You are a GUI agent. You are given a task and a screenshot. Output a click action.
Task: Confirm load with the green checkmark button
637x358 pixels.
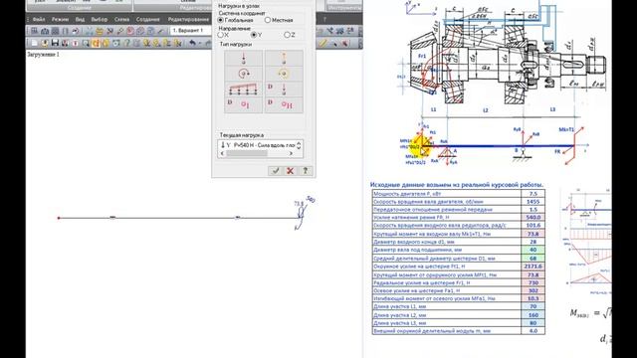click(276, 171)
